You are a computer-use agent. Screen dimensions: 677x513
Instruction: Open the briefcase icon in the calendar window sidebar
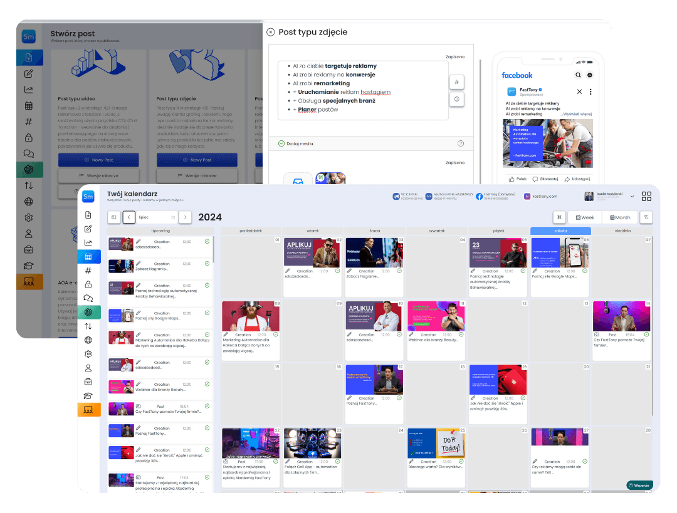coord(88,382)
